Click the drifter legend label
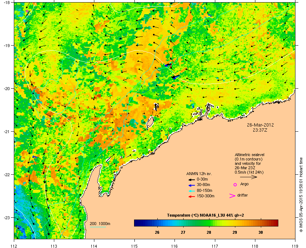This screenshot has width=306, height=248. coord(242,195)
